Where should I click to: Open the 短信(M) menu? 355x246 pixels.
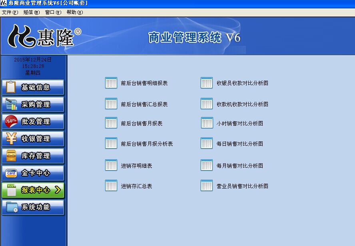tap(32, 12)
